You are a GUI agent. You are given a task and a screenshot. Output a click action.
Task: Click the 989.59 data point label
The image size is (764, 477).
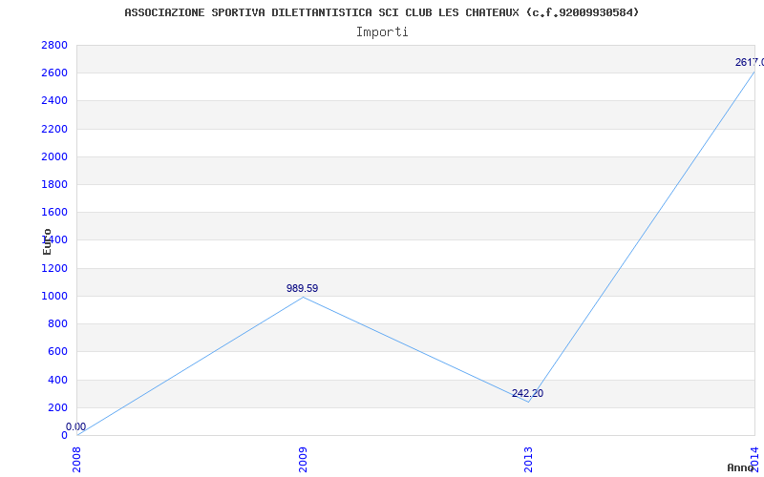coord(302,289)
